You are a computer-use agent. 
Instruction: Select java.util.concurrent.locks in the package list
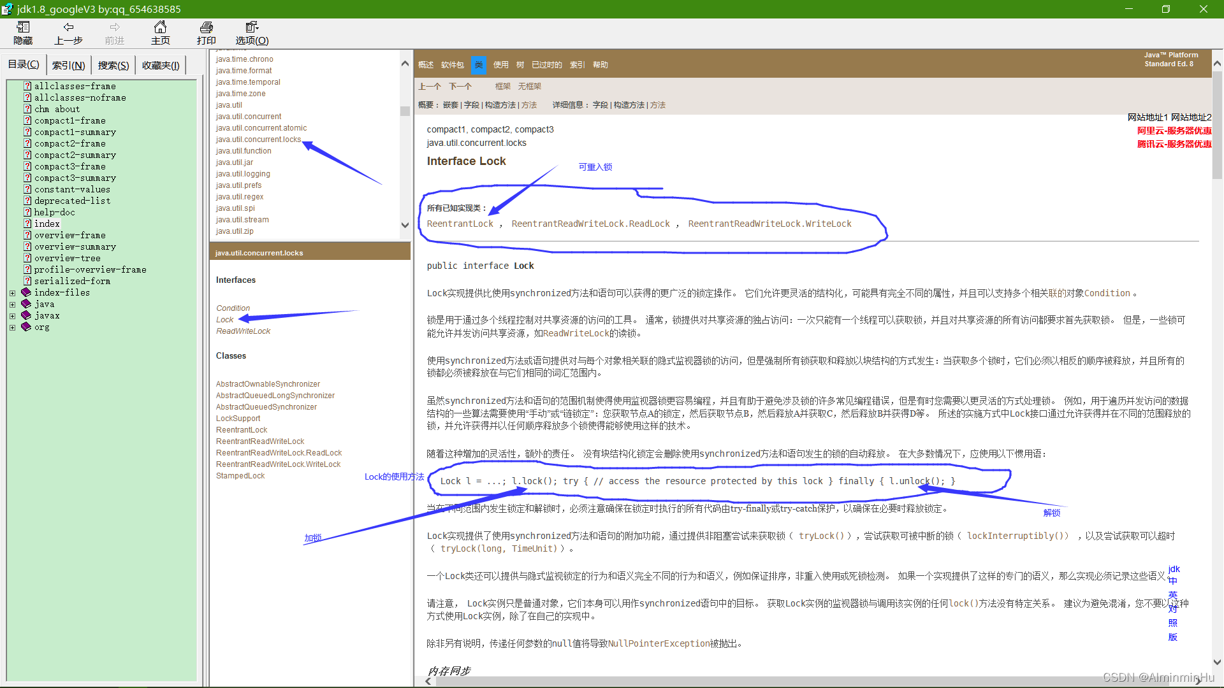258,140
